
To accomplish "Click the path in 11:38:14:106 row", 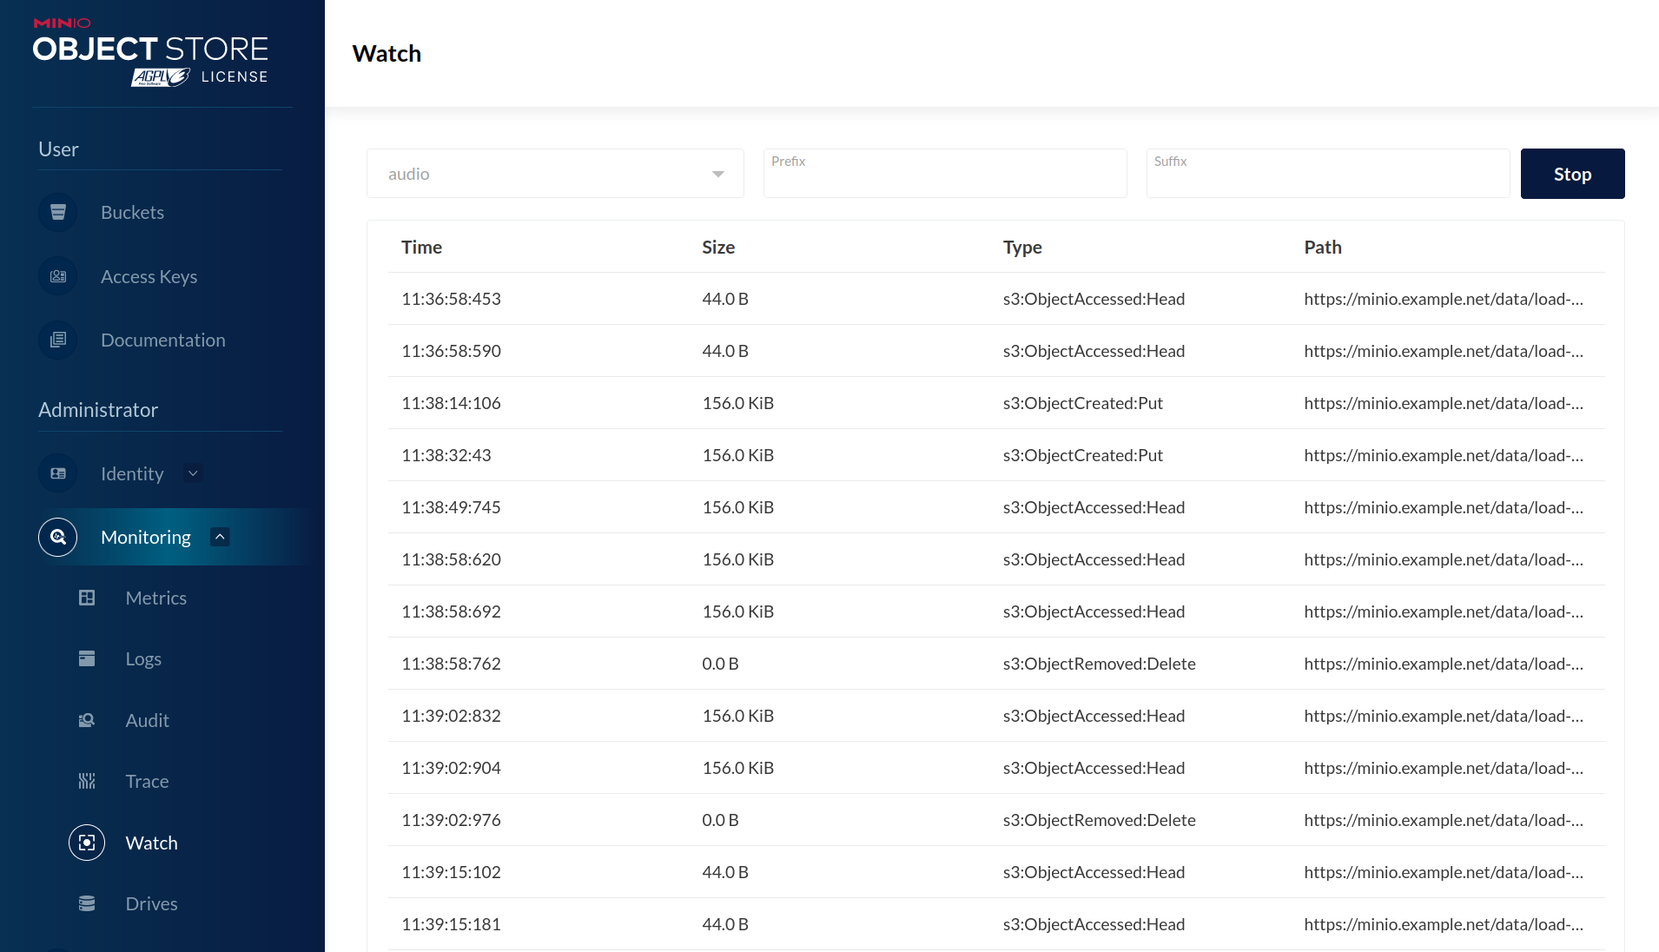I will coord(1443,403).
